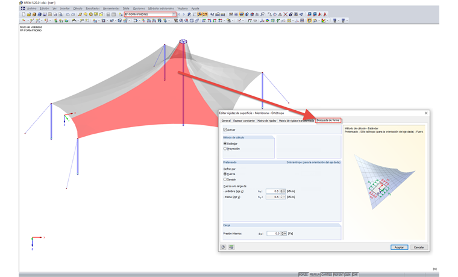Open the Edición menu
Viewport: 458px width, 277px height.
tap(45, 8)
